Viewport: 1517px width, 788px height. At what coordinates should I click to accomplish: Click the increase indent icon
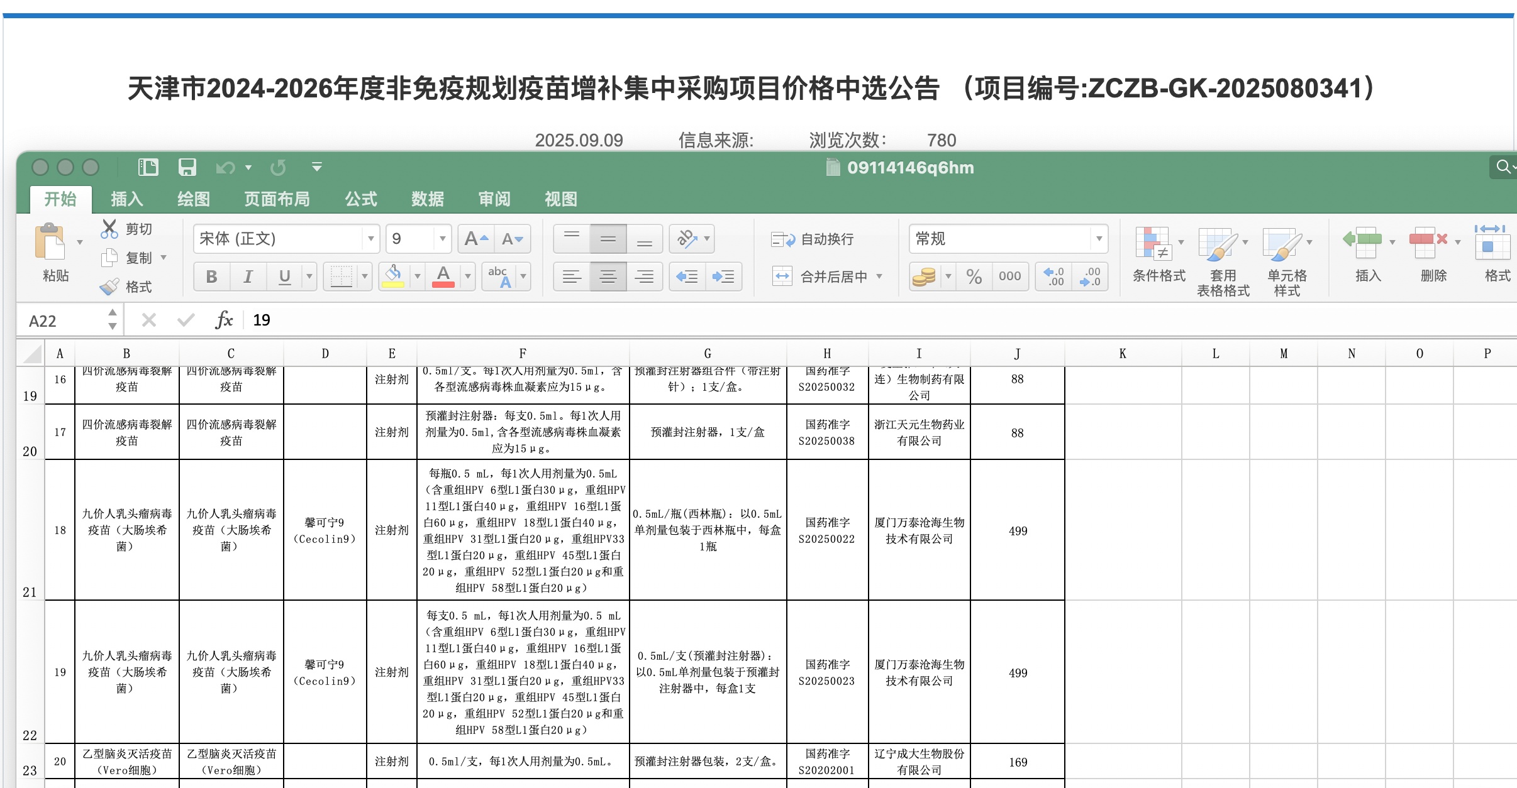pos(723,276)
